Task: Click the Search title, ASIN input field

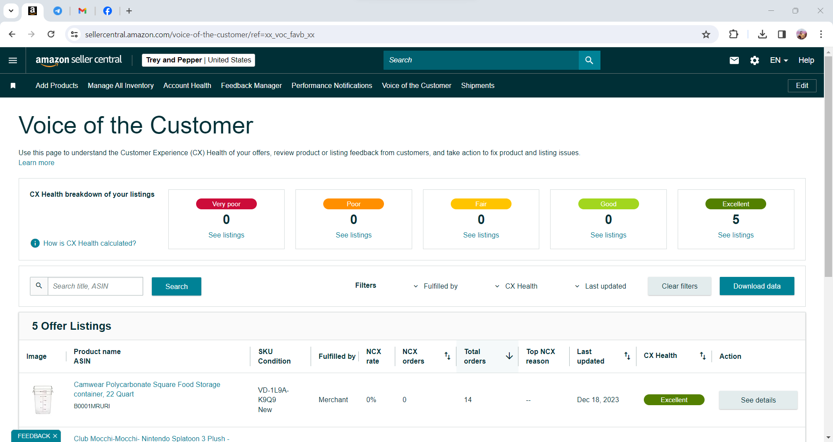Action: [95, 286]
